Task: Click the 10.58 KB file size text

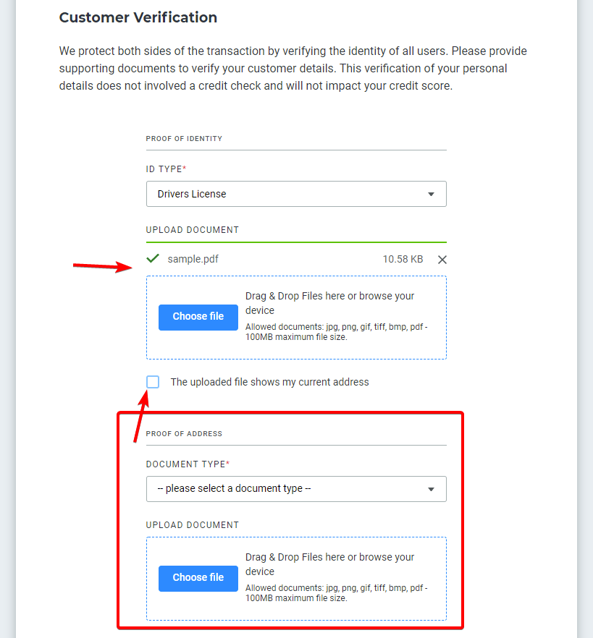Action: [403, 259]
